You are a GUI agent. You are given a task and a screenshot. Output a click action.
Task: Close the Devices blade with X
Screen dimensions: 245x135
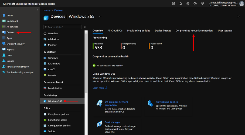tap(239, 16)
